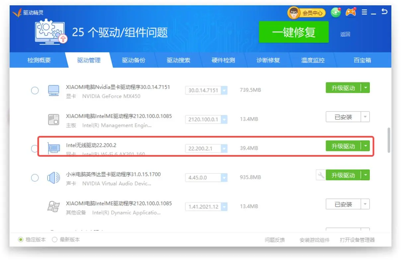The image size is (401, 260).
Task: Click the vertical scrollbar thumb
Action: [389, 140]
